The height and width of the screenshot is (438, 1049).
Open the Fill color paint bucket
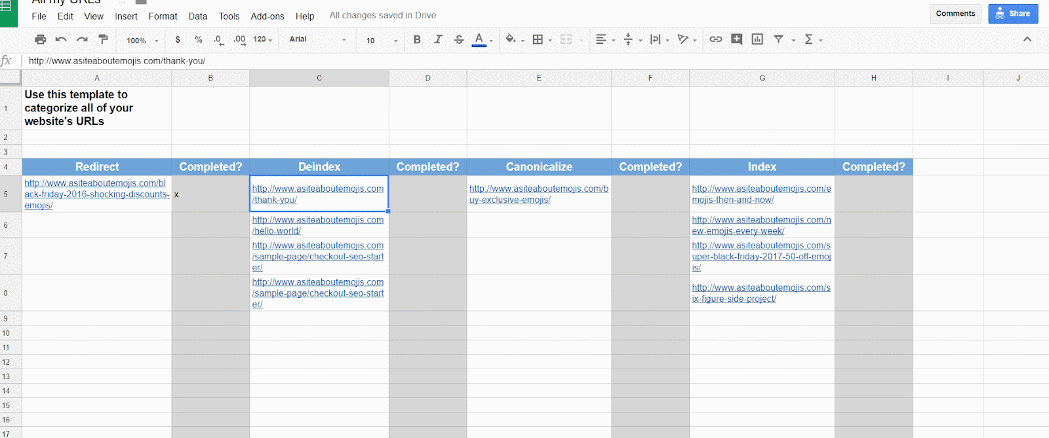(x=511, y=39)
